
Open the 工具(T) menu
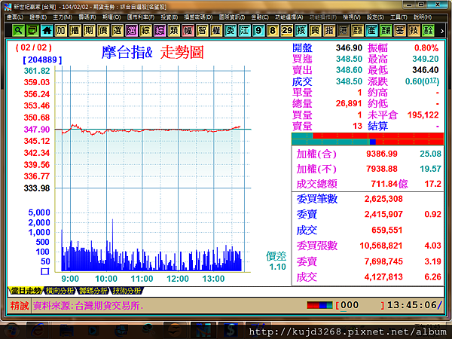399,17
